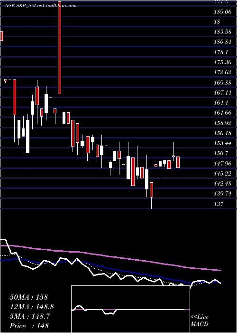Click the <<Live MACD label

200,320
